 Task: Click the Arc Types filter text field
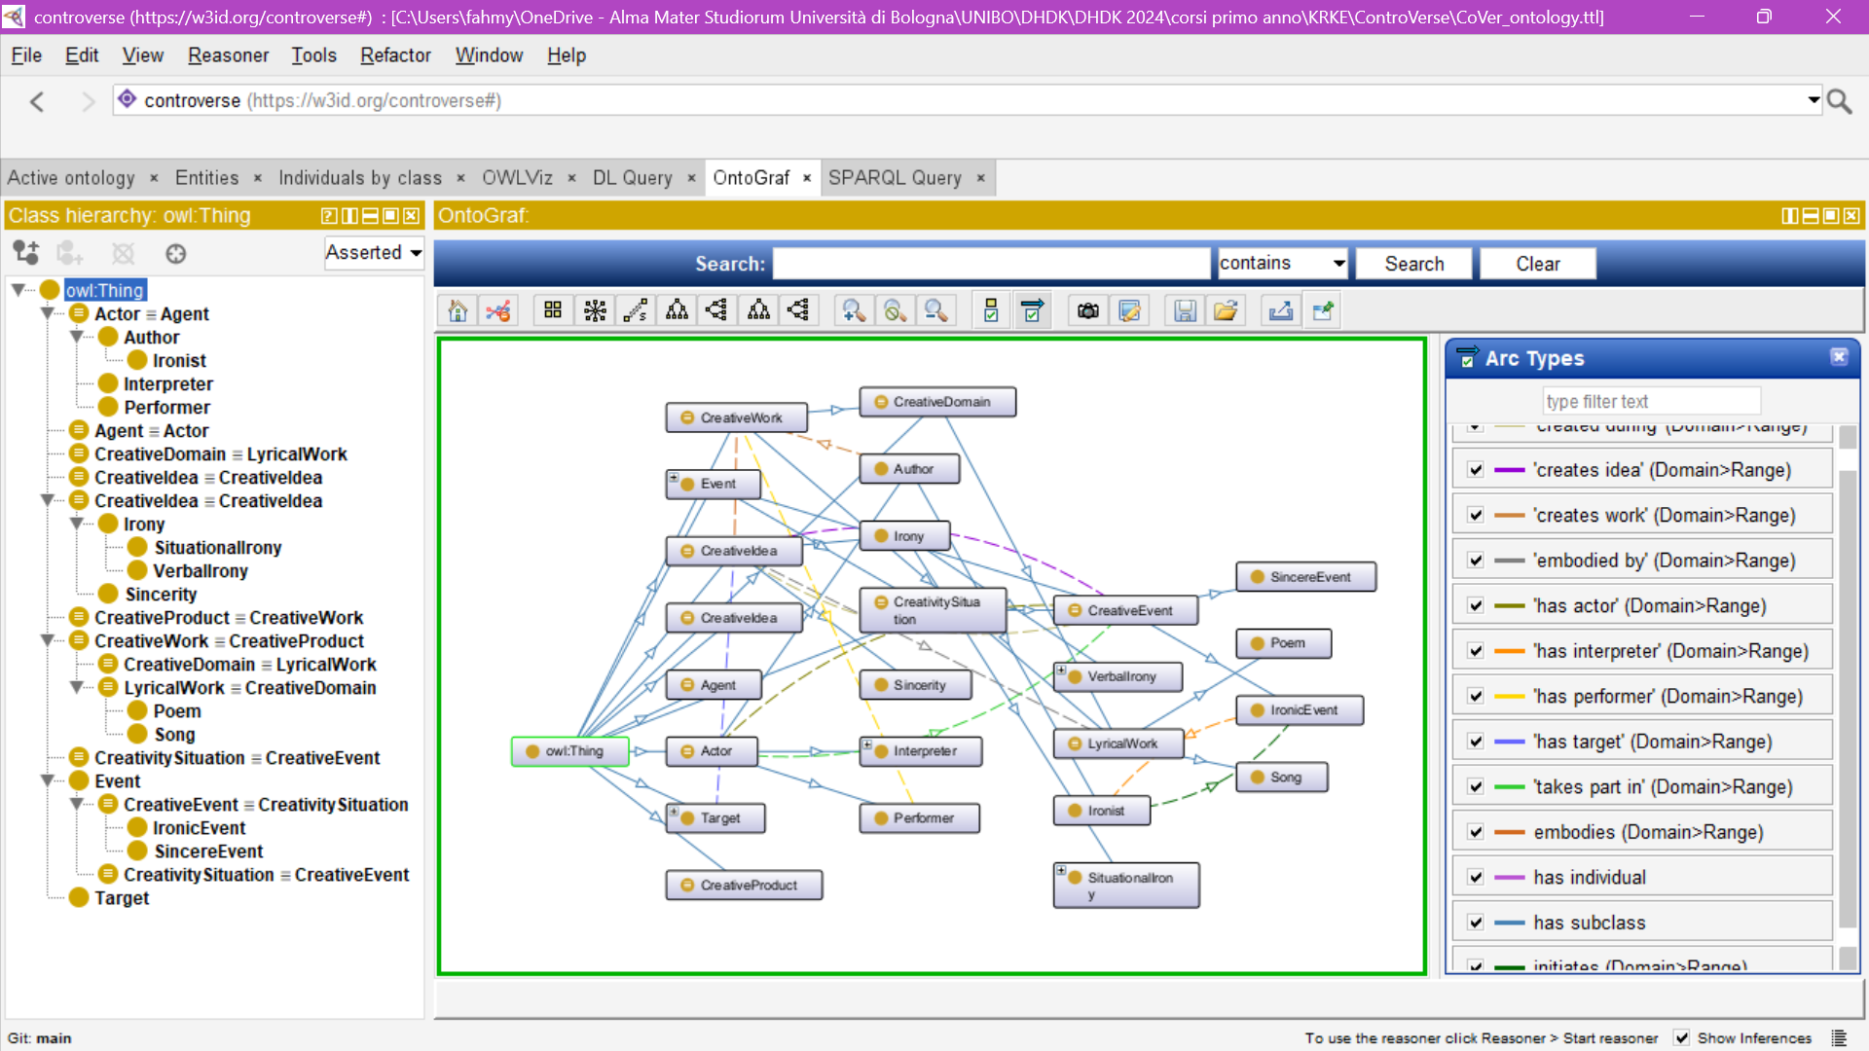(1651, 401)
